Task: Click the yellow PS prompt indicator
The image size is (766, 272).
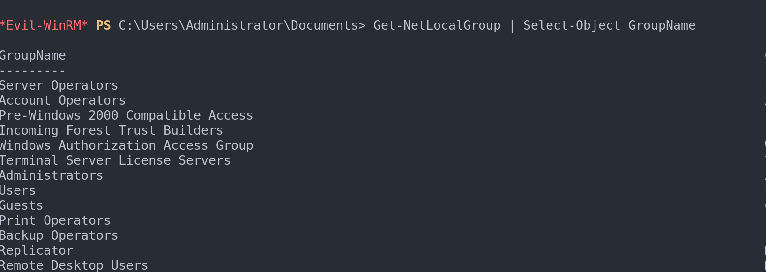Action: 104,25
